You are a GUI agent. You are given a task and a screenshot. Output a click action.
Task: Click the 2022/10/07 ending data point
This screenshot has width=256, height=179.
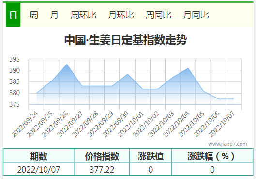pyautogui.click(x=233, y=99)
